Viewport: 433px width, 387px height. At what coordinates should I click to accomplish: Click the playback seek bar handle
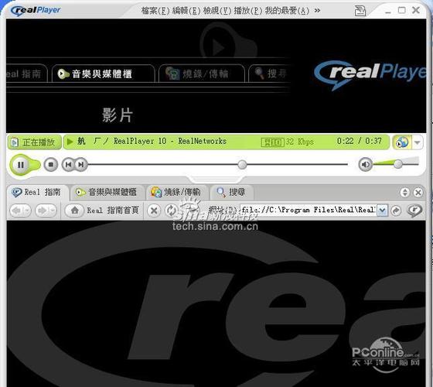[242, 164]
